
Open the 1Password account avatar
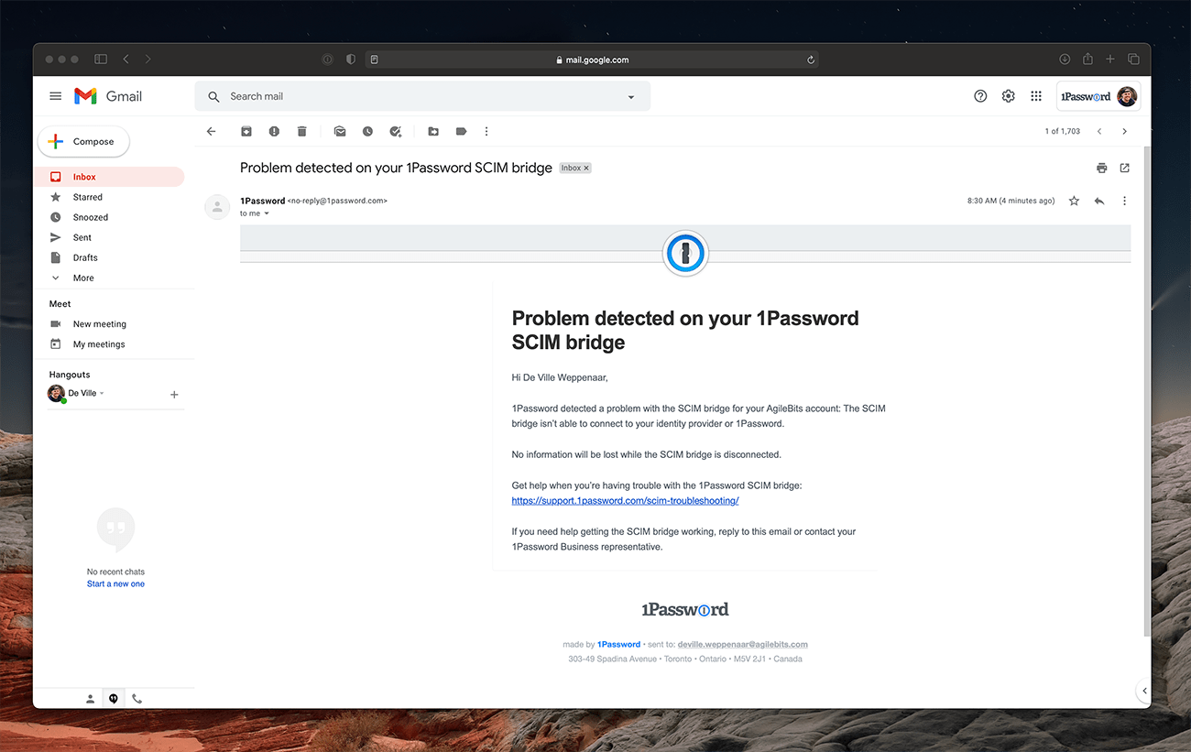(x=1127, y=96)
